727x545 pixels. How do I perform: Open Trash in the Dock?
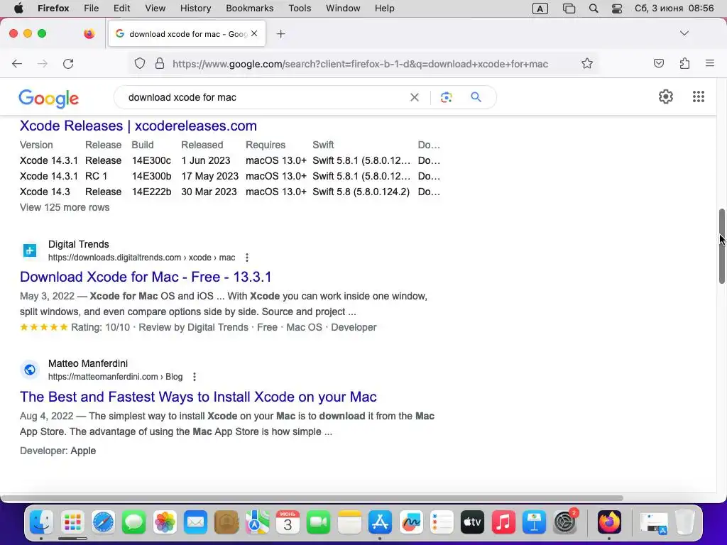point(685,522)
